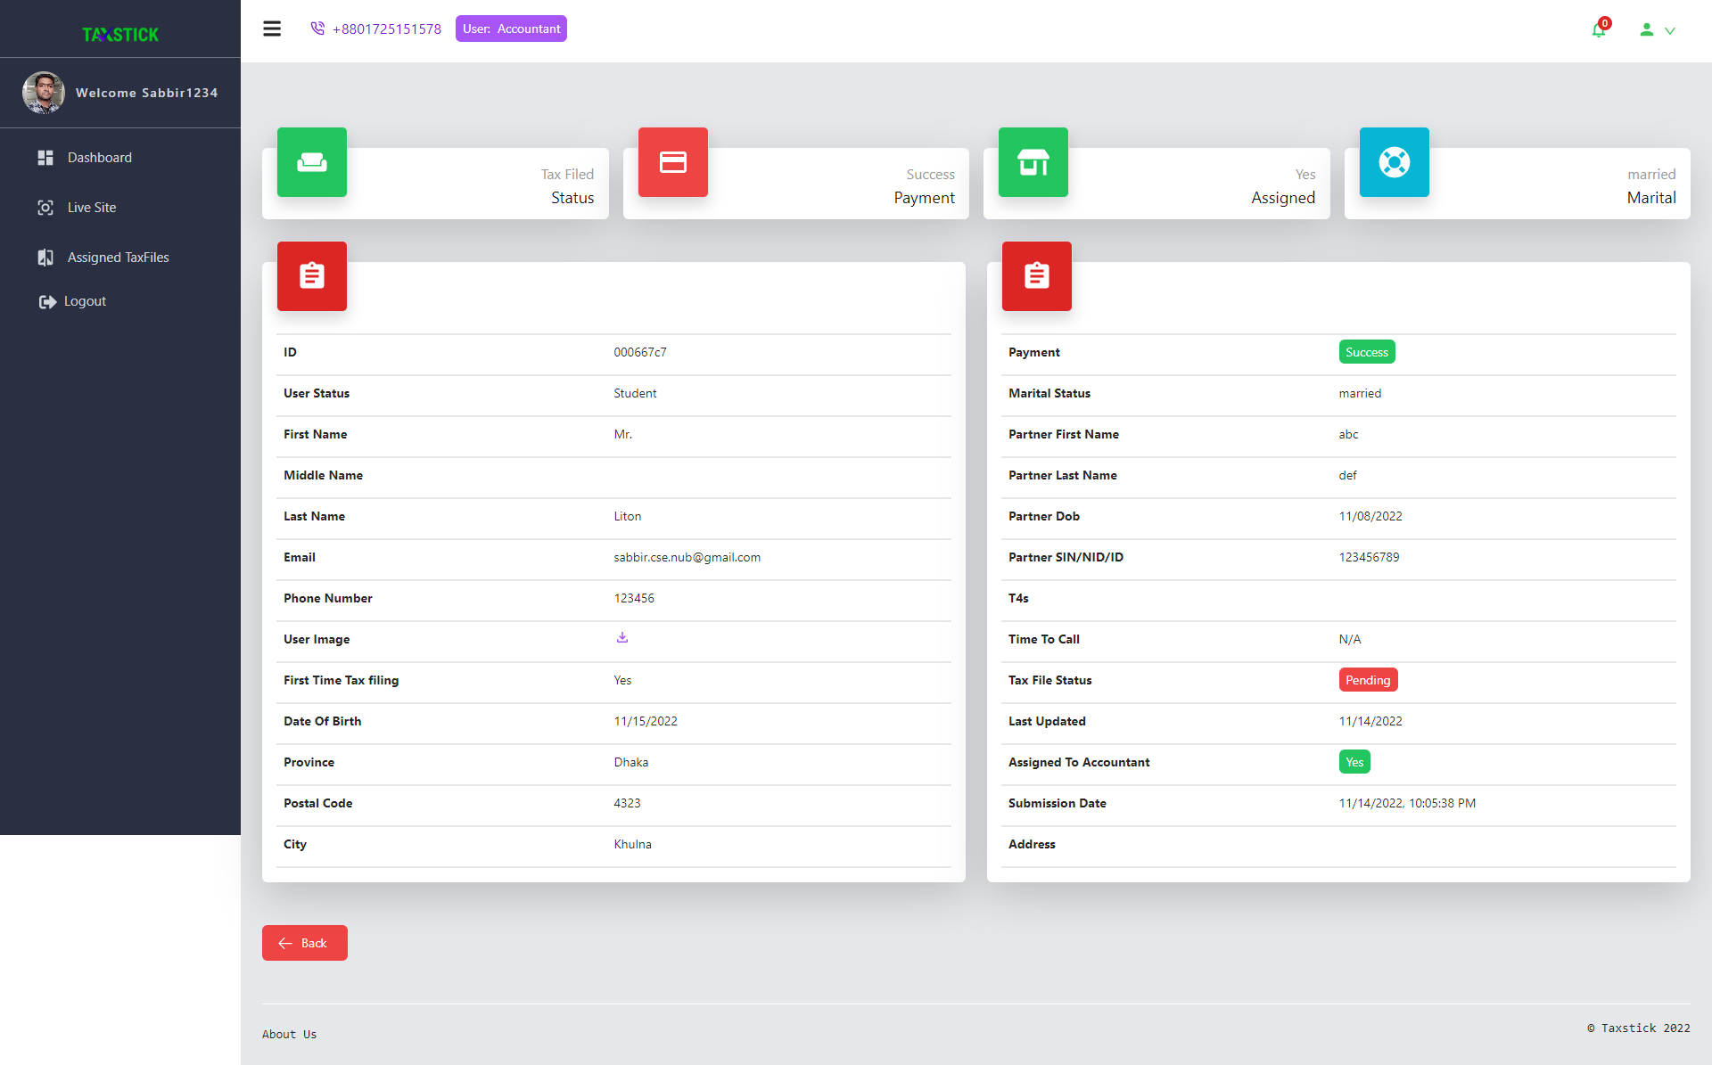Go to Assigned TaxFiles
The image size is (1712, 1065).
click(x=118, y=258)
